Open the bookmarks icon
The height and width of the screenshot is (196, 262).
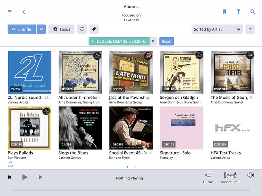(x=224, y=12)
